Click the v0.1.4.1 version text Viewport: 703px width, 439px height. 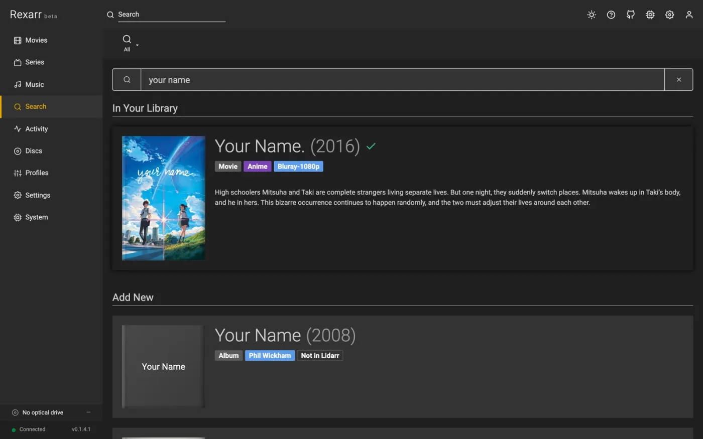pos(81,429)
